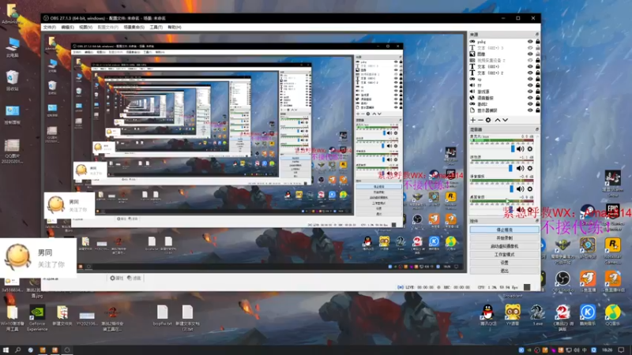Click the 退出 button in controls
Viewport: 632px width, 355px height.
(x=504, y=271)
